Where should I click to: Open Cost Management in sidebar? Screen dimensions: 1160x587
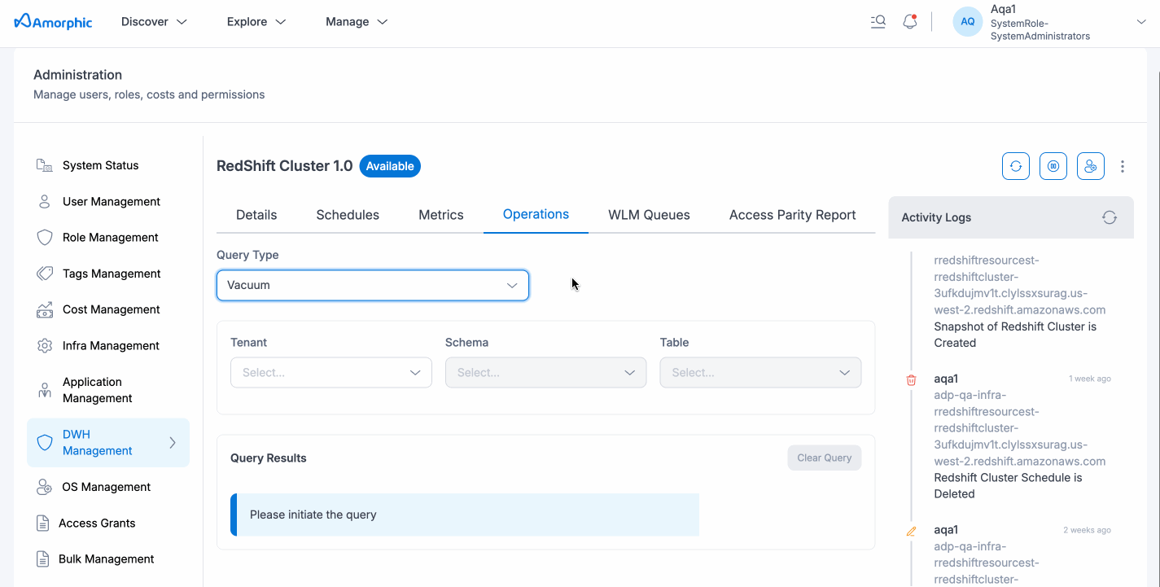[112, 309]
